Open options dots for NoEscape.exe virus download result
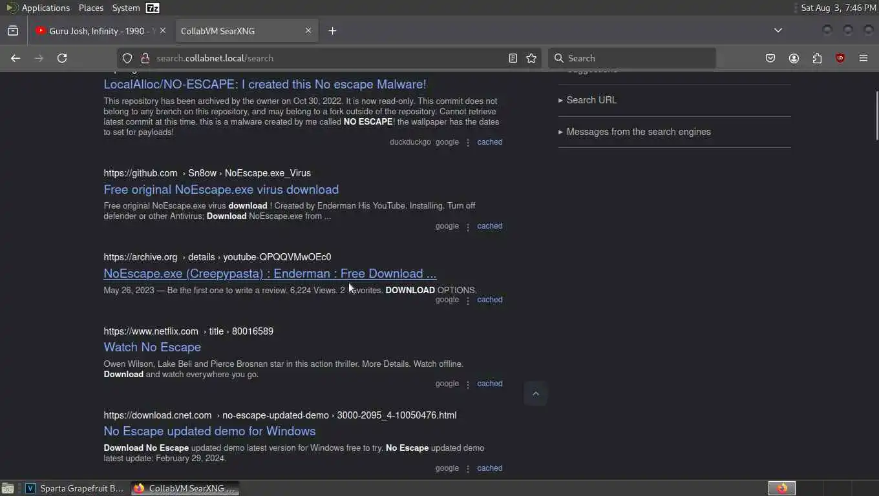The height and width of the screenshot is (496, 879). tap(468, 227)
